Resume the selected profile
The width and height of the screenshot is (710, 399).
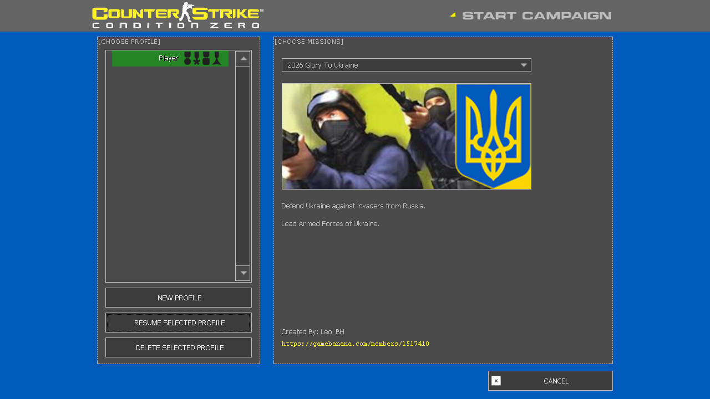click(x=179, y=323)
